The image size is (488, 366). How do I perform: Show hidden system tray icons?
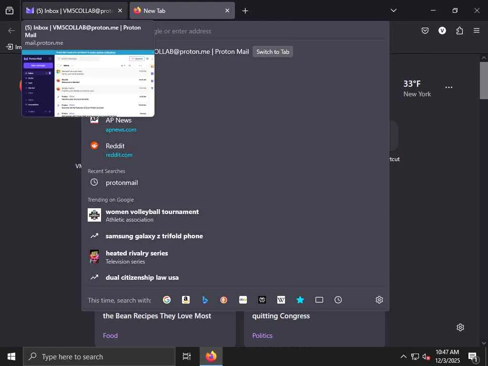pyautogui.click(x=403, y=356)
